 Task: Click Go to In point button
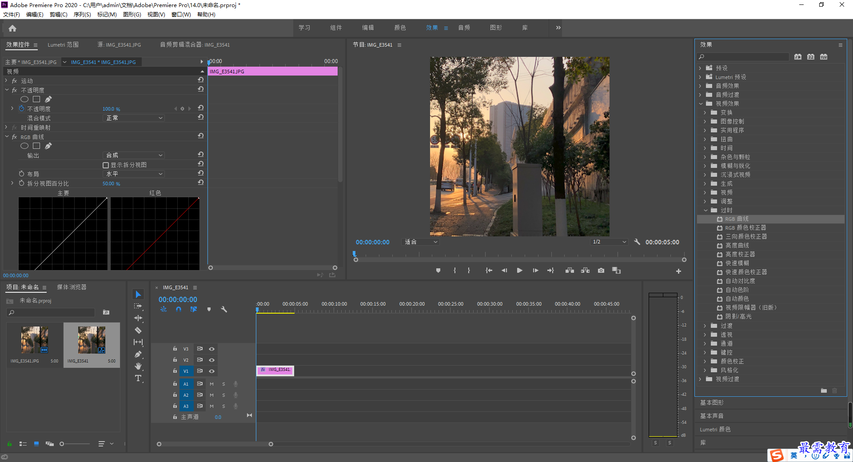(489, 271)
